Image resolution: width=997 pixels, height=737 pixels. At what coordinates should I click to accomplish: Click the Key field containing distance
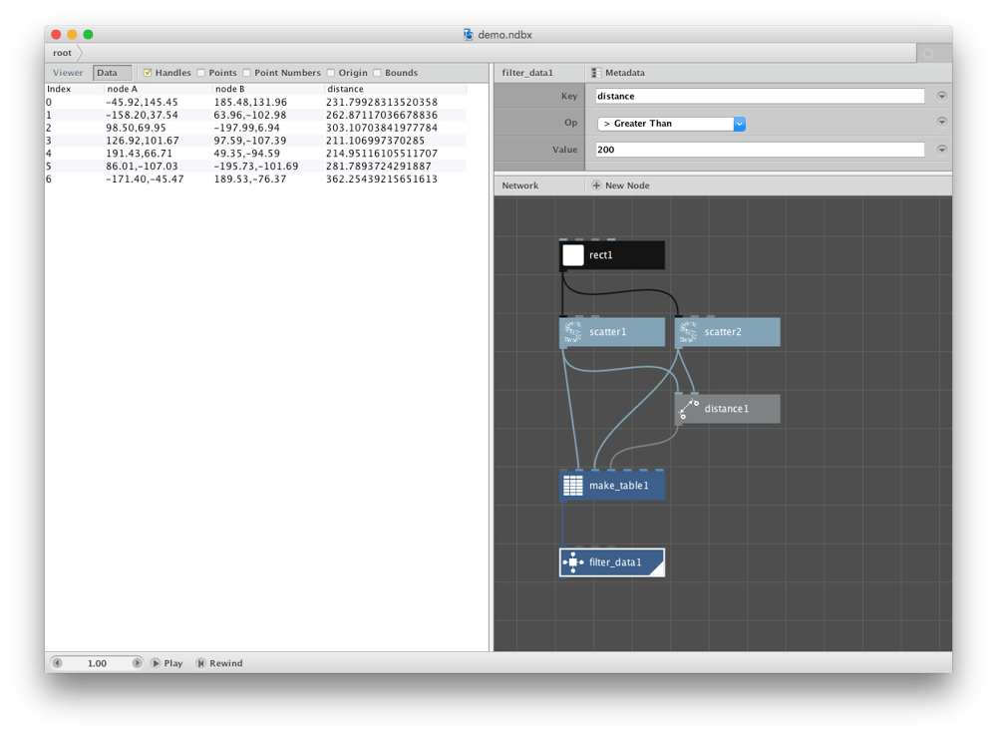point(760,96)
